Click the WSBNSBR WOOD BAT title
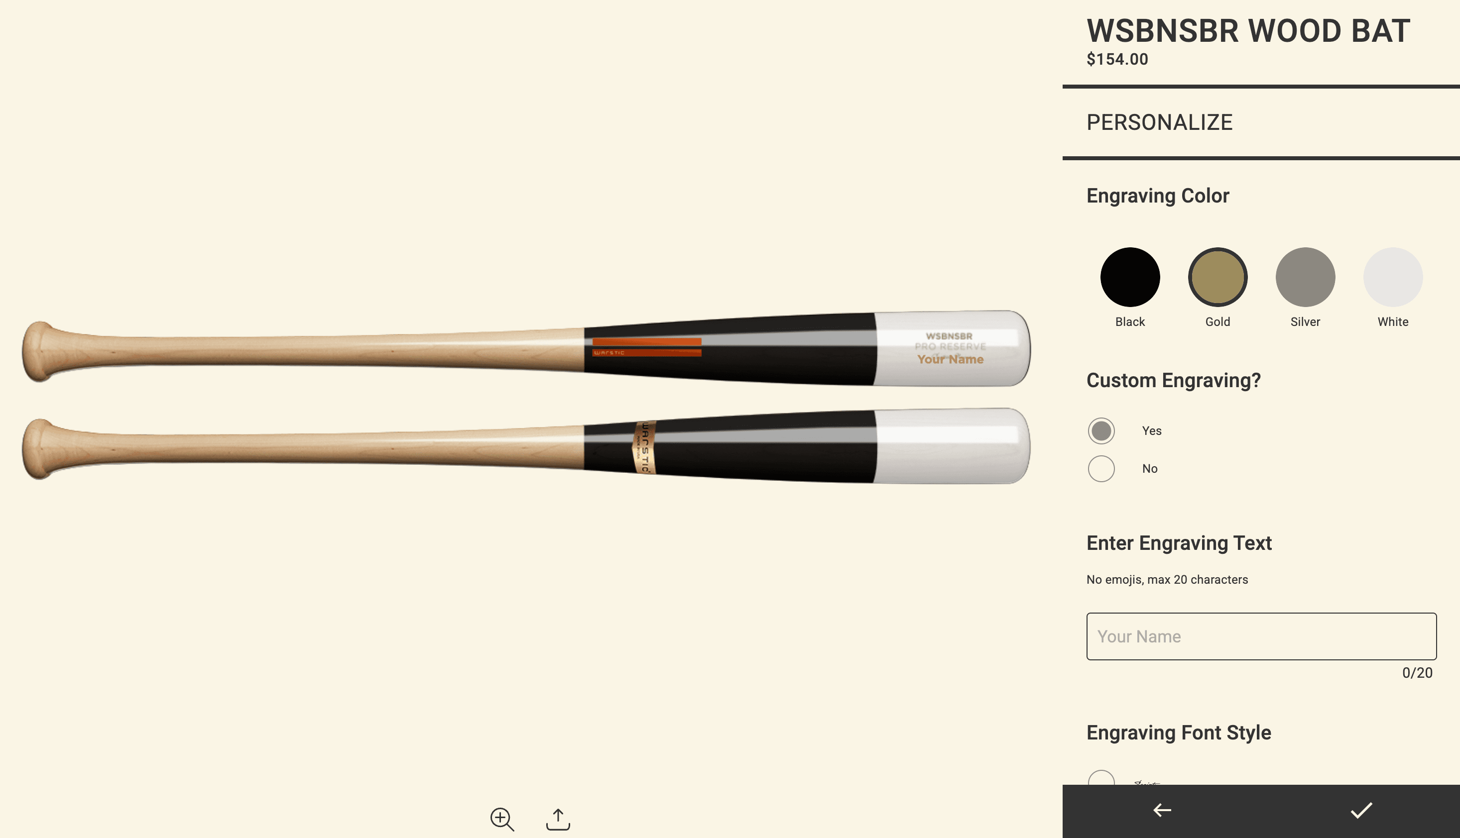Screen dimensions: 1460x838 click(1248, 30)
